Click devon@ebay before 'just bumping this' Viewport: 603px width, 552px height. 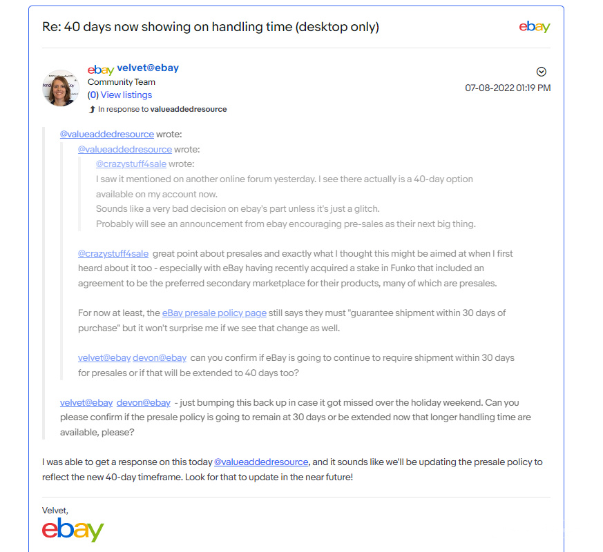coord(144,402)
